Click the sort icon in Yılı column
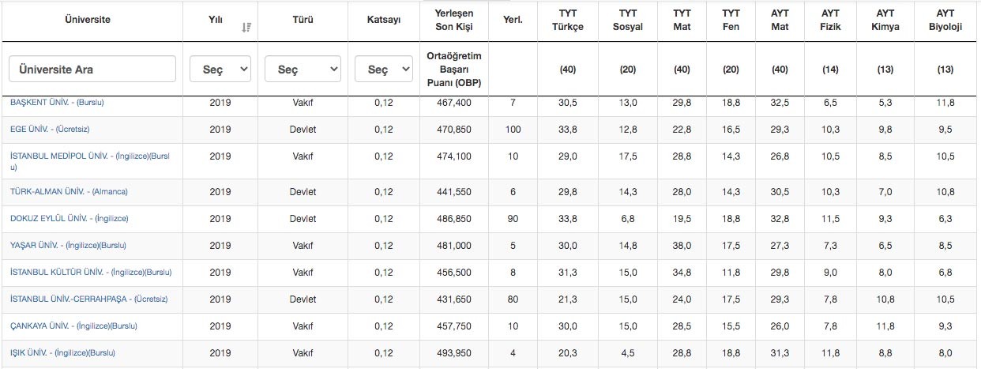The width and height of the screenshot is (981, 369). pos(246,27)
